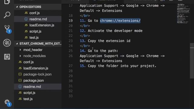This screenshot has height=109, width=194.
Task: Click braces icon beside package.json
Action: 20,80
